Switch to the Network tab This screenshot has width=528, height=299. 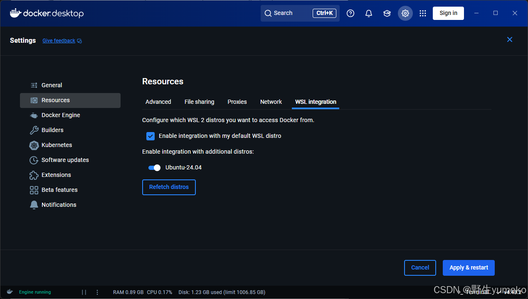coord(271,102)
